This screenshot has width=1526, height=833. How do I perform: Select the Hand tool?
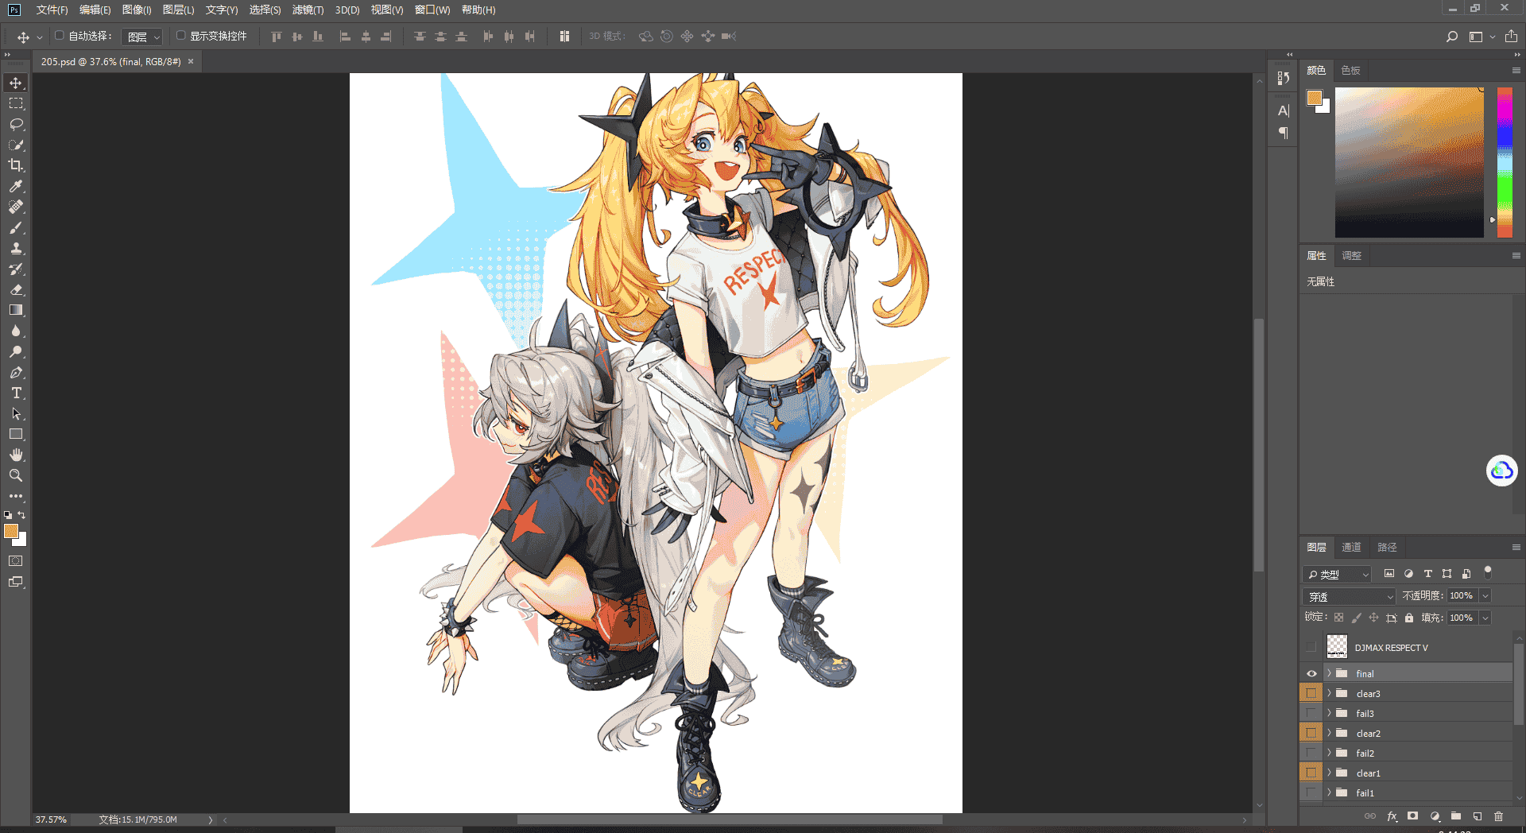(16, 455)
